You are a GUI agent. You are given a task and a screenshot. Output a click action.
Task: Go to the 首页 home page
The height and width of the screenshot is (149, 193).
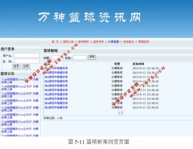[x=55, y=42]
